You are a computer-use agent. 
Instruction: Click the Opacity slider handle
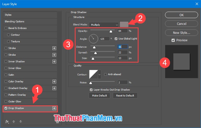pos(111,32)
